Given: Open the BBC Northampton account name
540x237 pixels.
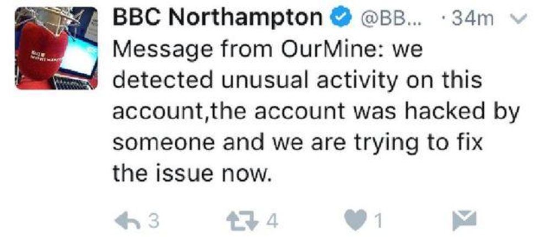Looking at the screenshot, I should tap(218, 19).
